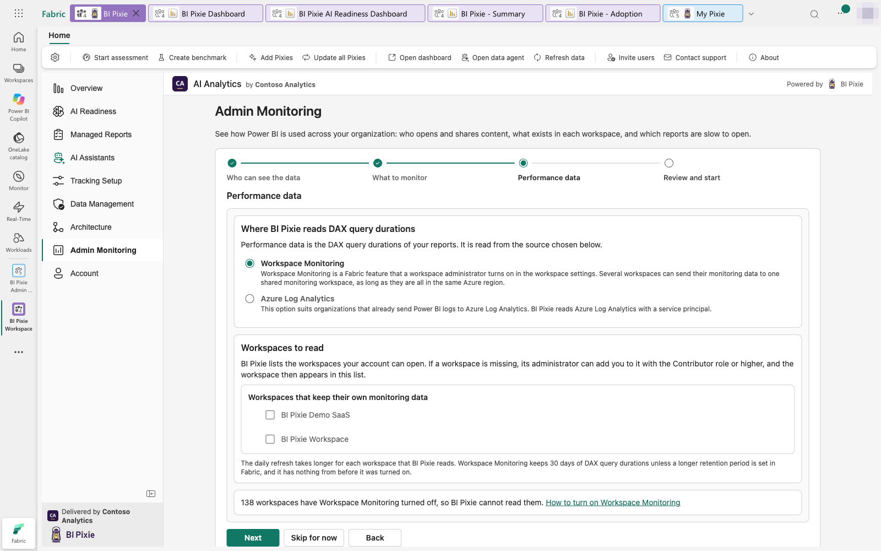Open the settings gear in toolbar
Image resolution: width=881 pixels, height=551 pixels.
pos(55,57)
